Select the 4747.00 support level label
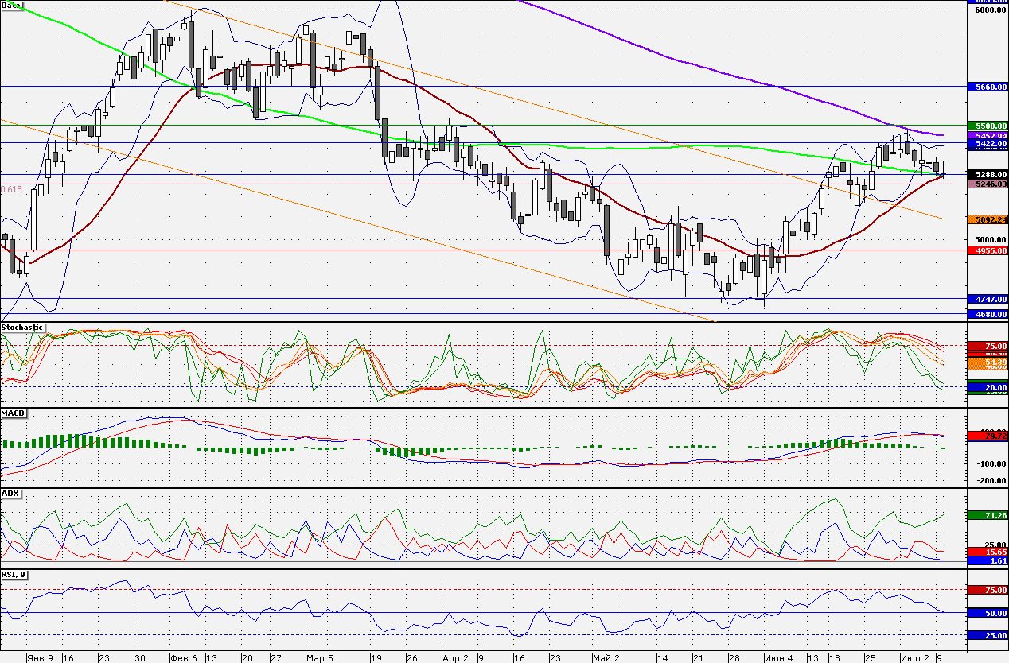 coord(988,299)
